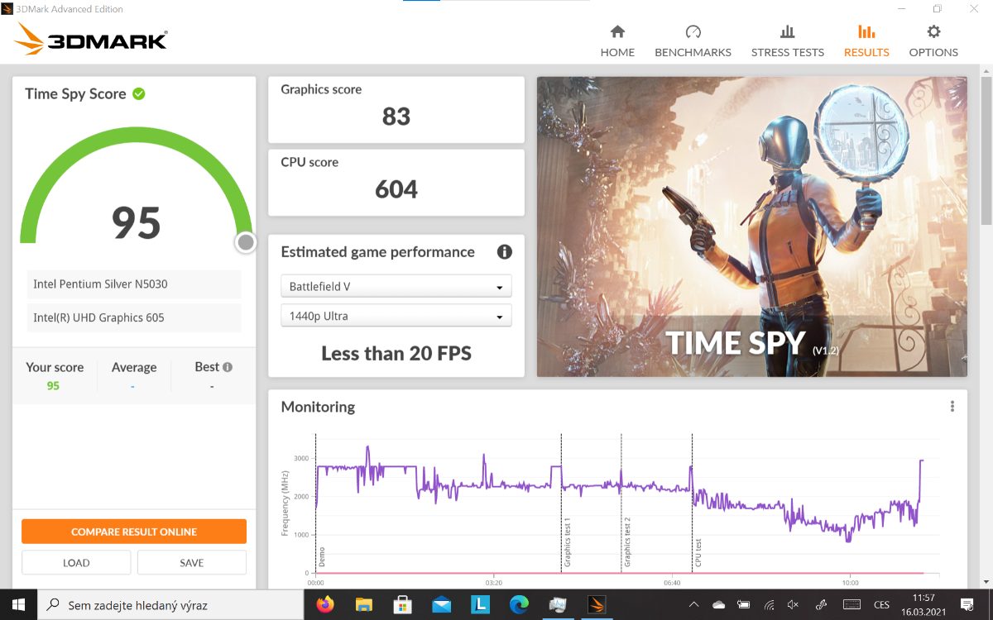Open the Benchmarks gauge icon
The width and height of the screenshot is (993, 620).
(693, 32)
